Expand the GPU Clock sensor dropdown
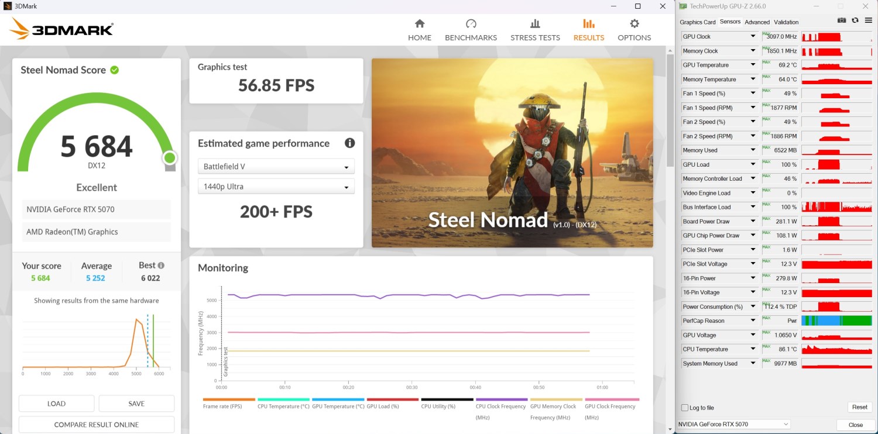This screenshot has width=878, height=434. click(753, 37)
